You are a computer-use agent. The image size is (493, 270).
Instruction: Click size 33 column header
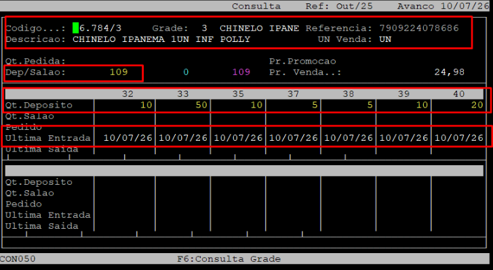(x=183, y=94)
